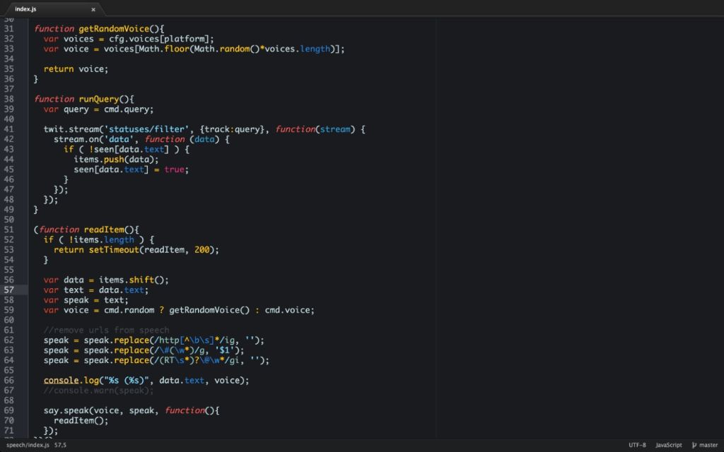This screenshot has height=452, width=724.
Task: Click the '//remove urls from speech' comment
Action: click(106, 331)
